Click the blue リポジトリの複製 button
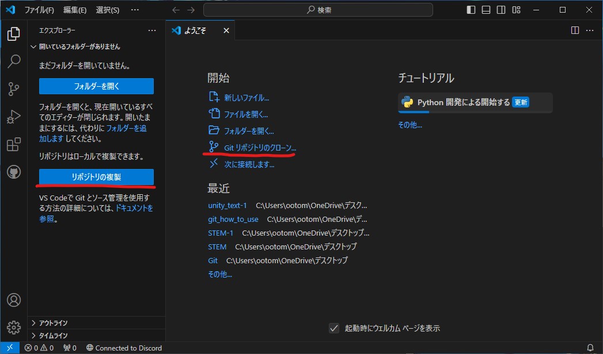The image size is (603, 354). click(x=96, y=177)
